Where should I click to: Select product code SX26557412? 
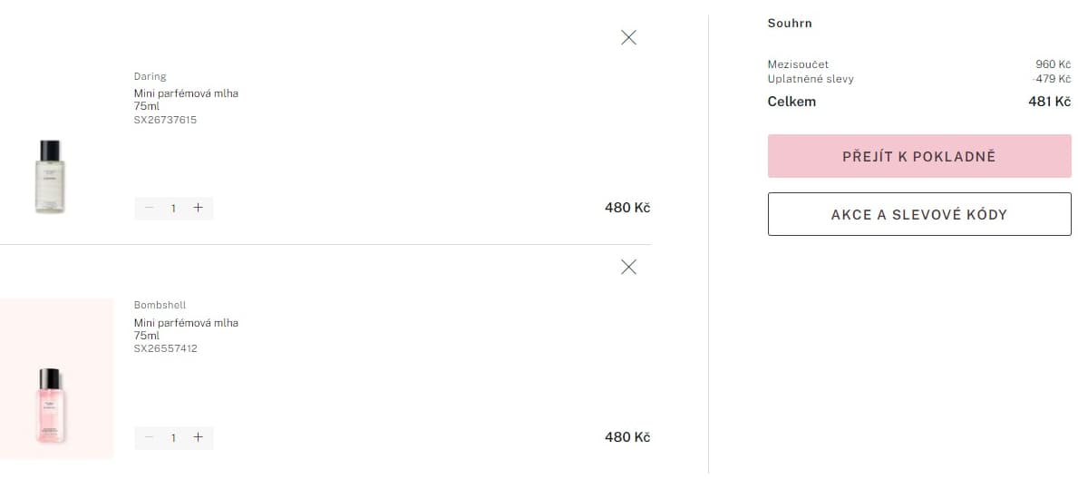pos(166,348)
